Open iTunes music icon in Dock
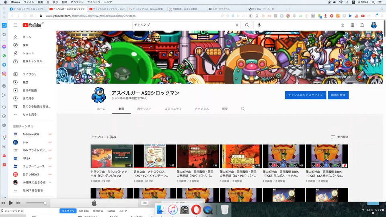Viewport: 386px width, 217px height. 172,210
